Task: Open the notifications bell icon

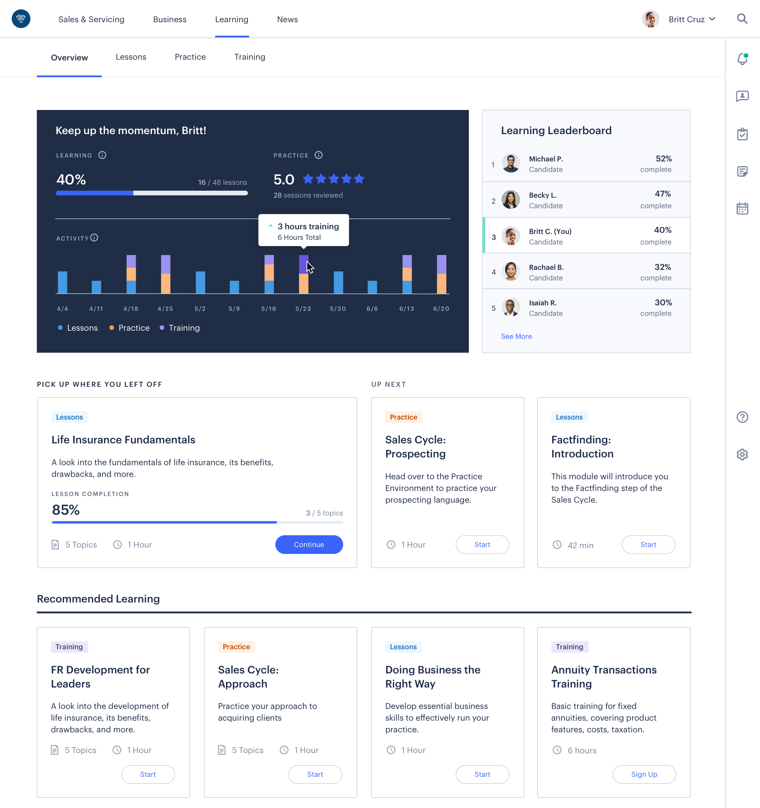Action: coord(742,59)
